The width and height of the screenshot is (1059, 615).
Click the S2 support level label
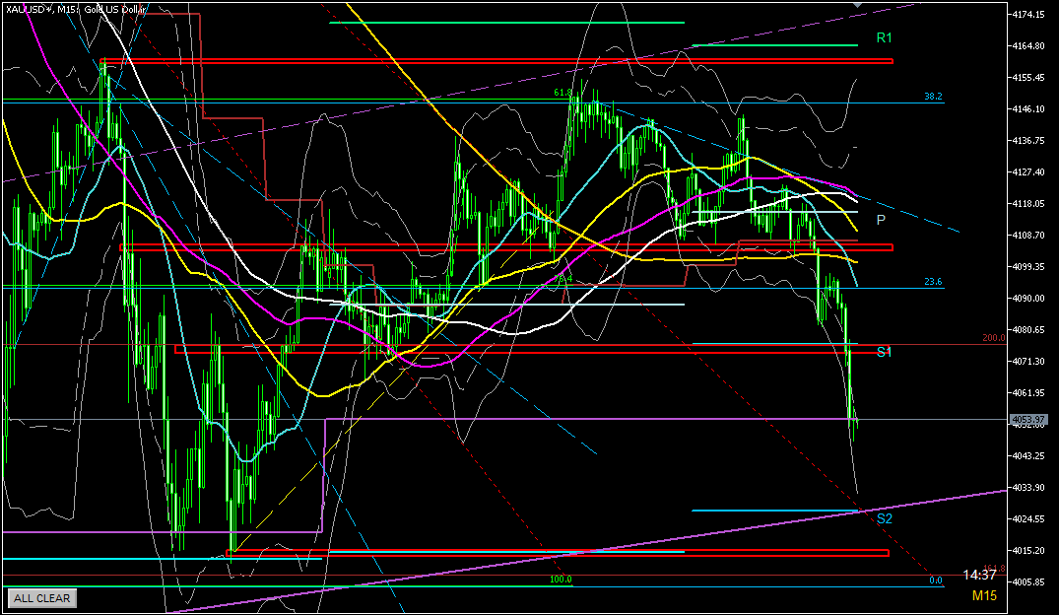click(x=884, y=518)
